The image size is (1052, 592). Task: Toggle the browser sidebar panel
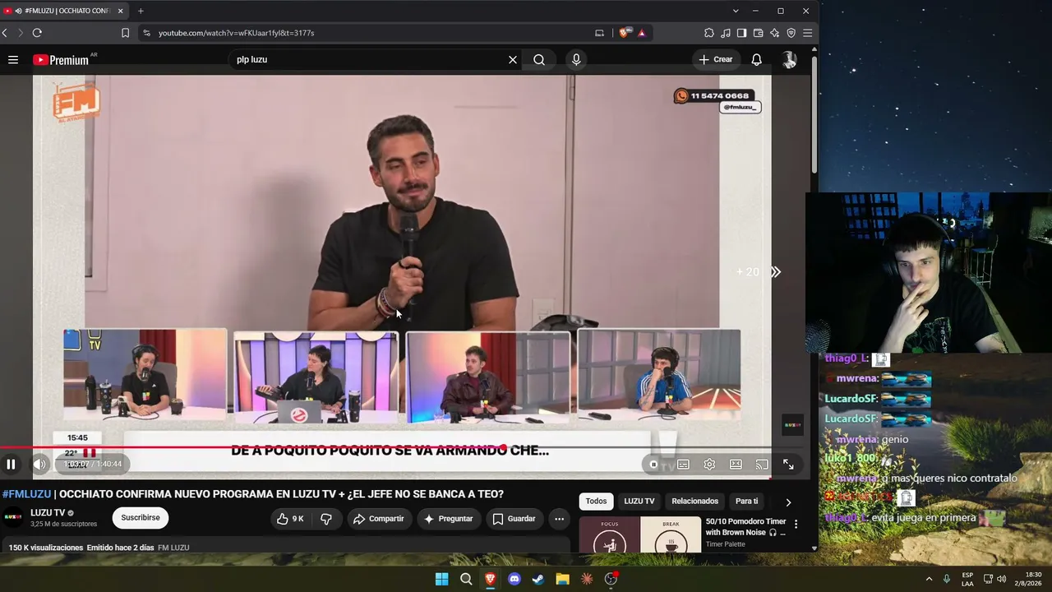click(x=742, y=33)
